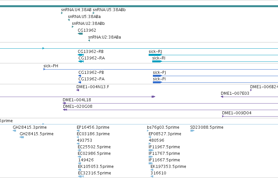Select the snRNA:U4:38AB gene feature
The image size is (278, 178).
pyautogui.click(x=62, y=13)
